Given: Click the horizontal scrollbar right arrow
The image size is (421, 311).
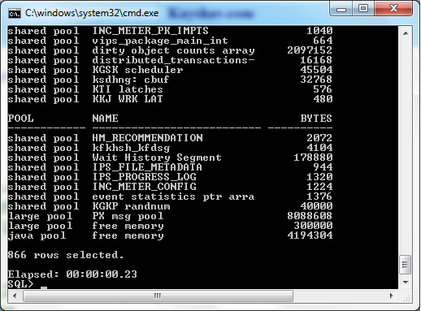Looking at the screenshot, I should click(391, 296).
